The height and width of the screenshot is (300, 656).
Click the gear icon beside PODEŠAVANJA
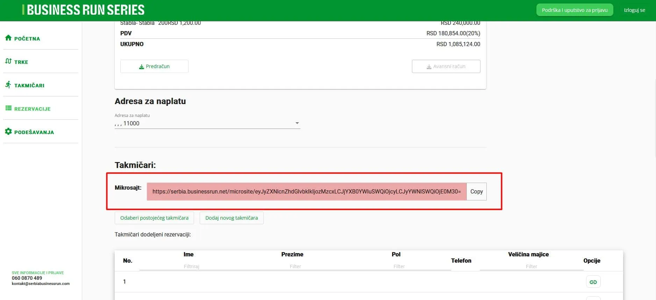pos(8,131)
